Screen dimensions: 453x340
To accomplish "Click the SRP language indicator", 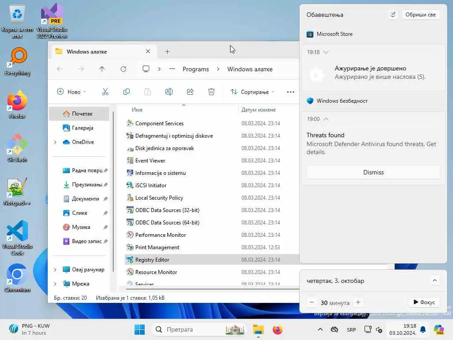I will point(351,329).
